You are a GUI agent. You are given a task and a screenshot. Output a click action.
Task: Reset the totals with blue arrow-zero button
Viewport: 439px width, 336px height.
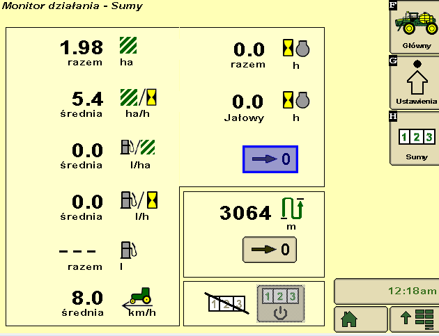pos(270,159)
